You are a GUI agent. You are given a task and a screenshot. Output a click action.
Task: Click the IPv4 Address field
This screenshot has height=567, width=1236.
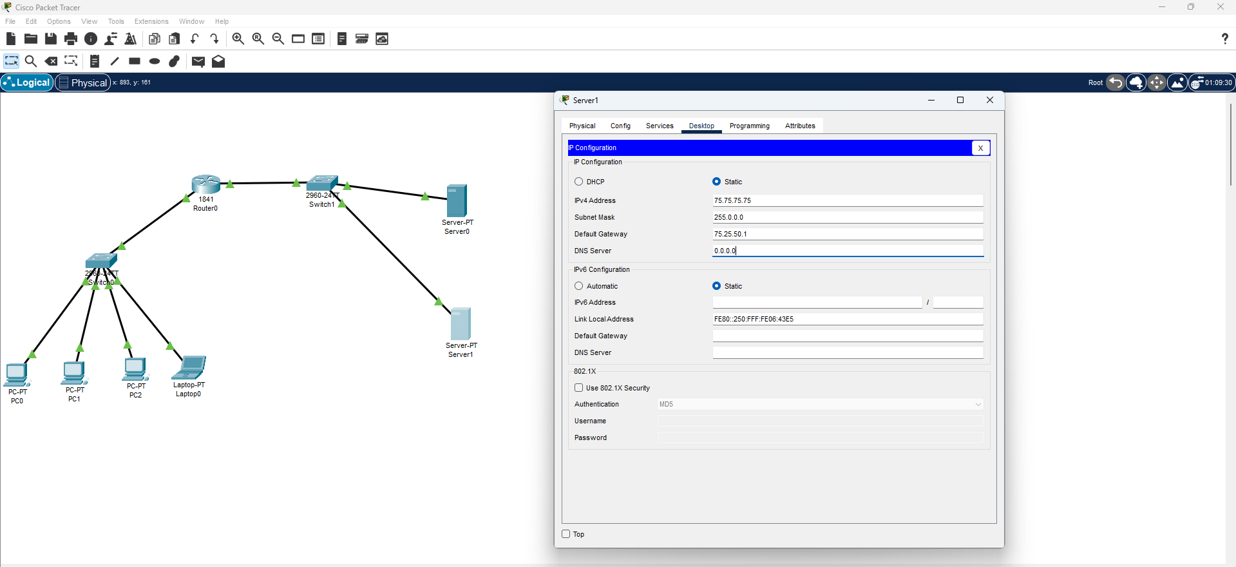[848, 200]
